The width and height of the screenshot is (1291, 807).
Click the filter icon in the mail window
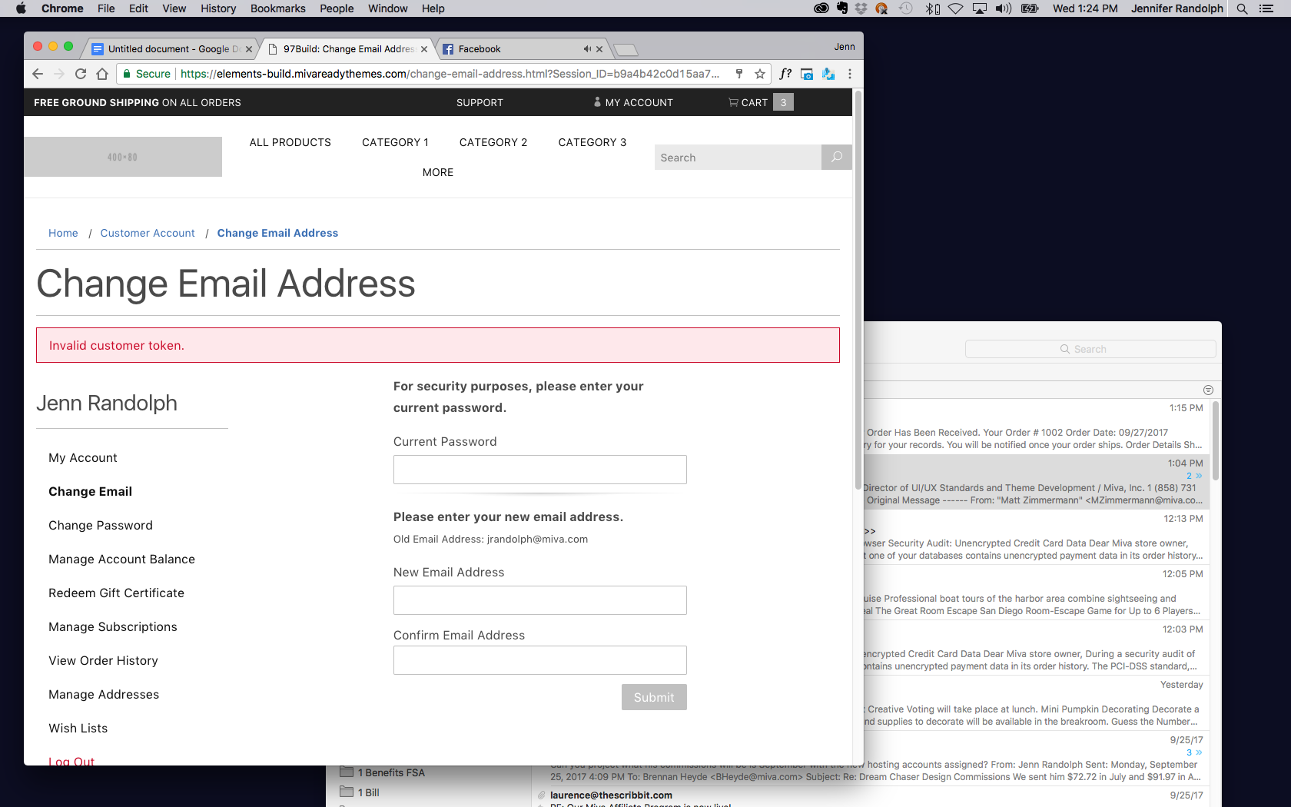coord(1208,390)
